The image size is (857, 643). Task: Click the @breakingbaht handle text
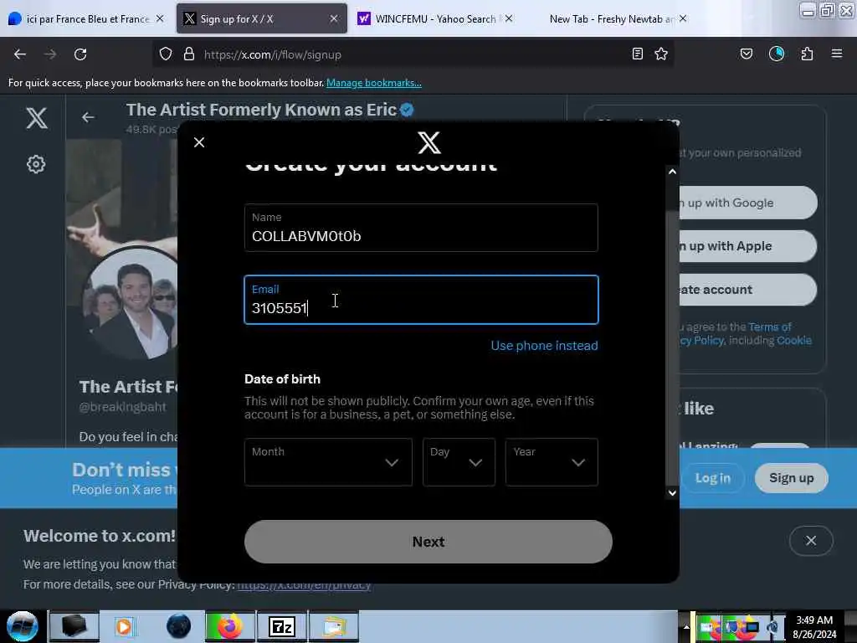click(122, 407)
